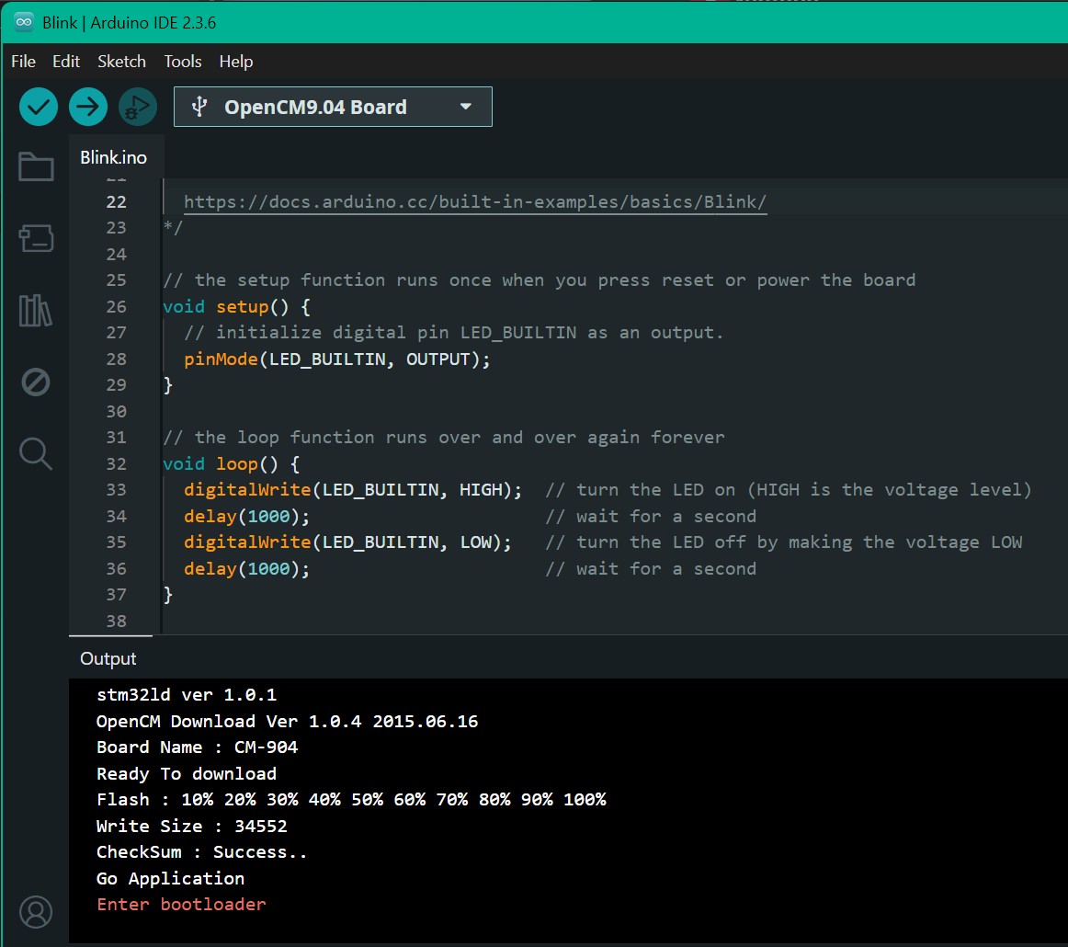Click the Verify sketch checkmark button
This screenshot has height=947, width=1068.
pos(39,107)
